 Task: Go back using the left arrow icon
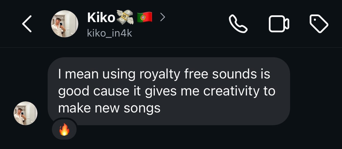27,24
